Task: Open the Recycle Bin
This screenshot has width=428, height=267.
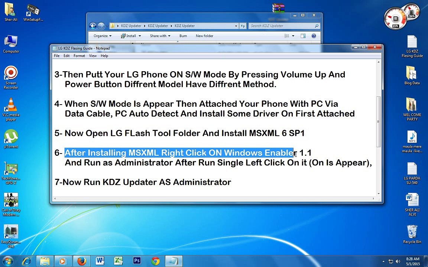Action: [x=412, y=234]
